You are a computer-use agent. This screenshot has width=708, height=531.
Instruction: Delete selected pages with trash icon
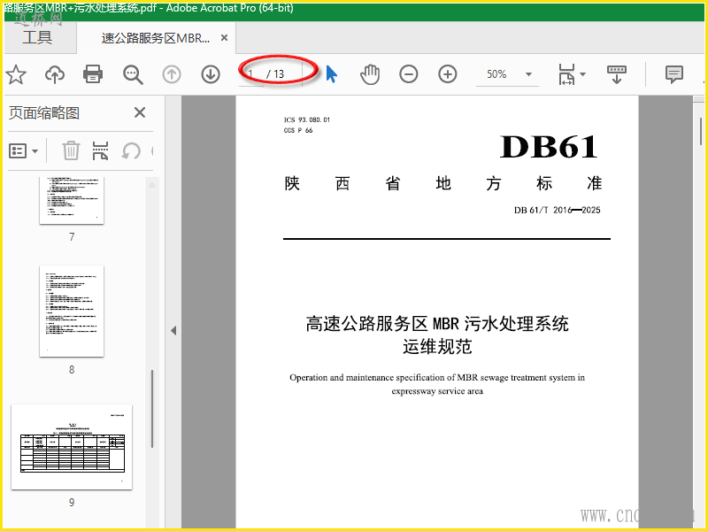pos(71,150)
